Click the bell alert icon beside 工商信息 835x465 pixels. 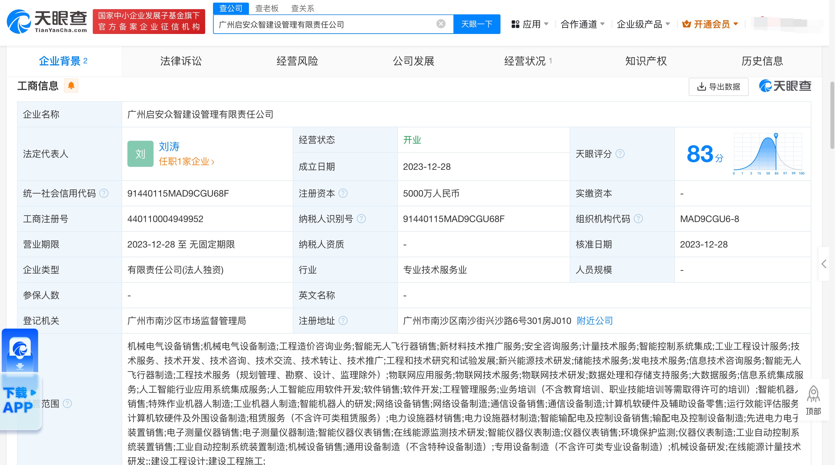coord(71,86)
